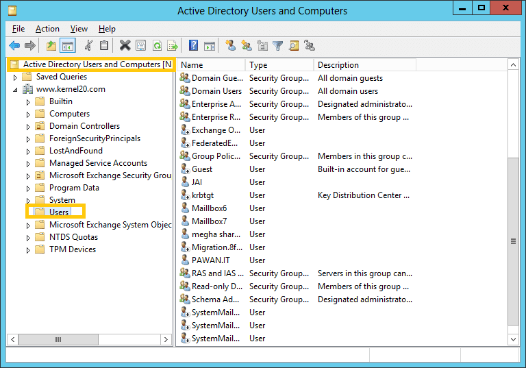Open the Action menu
Viewport: 526px width, 368px height.
[x=47, y=29]
